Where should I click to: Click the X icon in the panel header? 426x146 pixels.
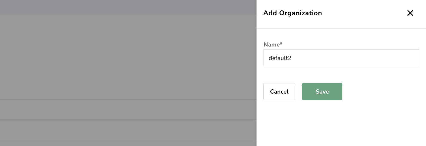[410, 13]
